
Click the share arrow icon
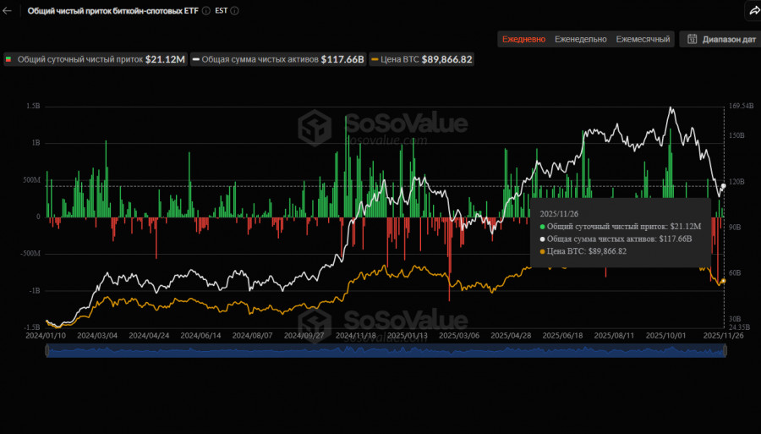[x=753, y=11]
